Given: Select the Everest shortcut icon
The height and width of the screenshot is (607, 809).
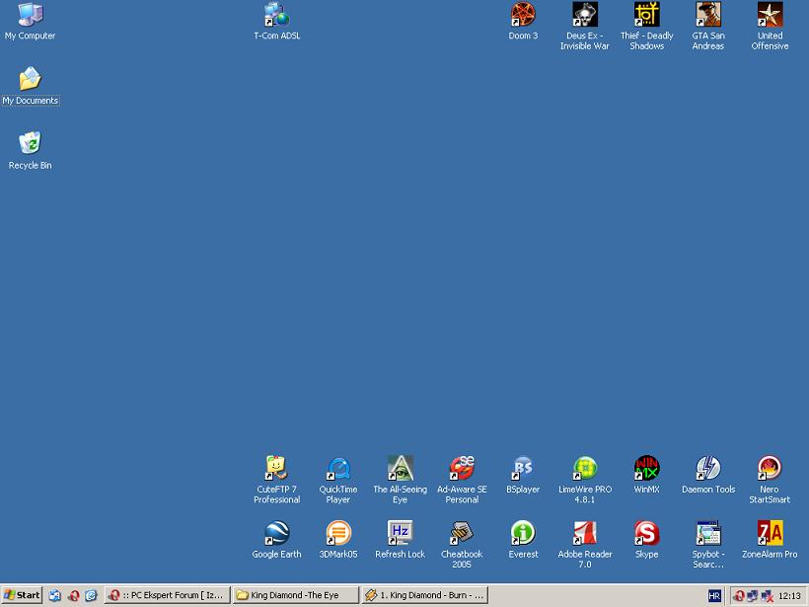Looking at the screenshot, I should tap(523, 534).
